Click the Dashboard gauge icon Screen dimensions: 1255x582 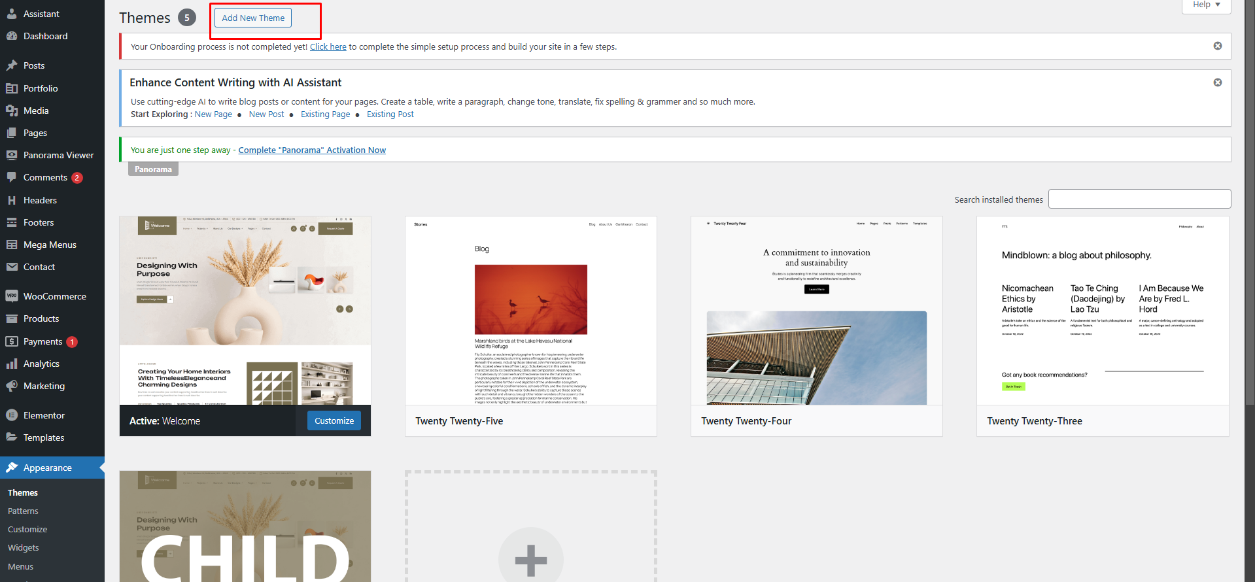12,36
